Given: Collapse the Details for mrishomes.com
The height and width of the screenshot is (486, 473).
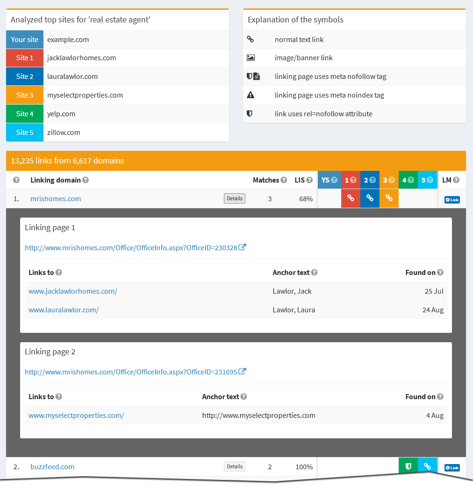Looking at the screenshot, I should pyautogui.click(x=235, y=198).
